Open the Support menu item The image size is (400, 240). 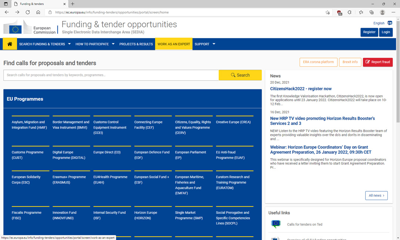pos(202,44)
